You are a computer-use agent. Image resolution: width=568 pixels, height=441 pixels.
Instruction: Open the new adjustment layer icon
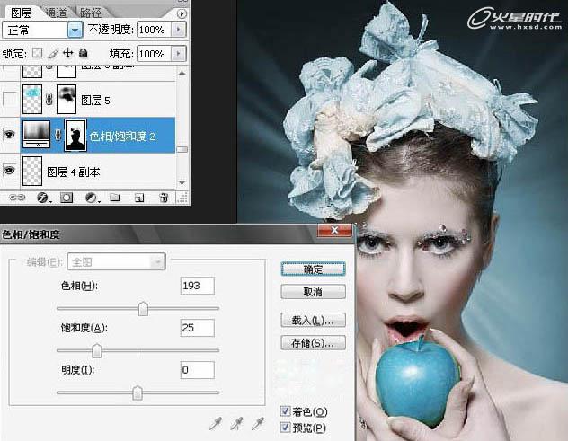(x=92, y=198)
